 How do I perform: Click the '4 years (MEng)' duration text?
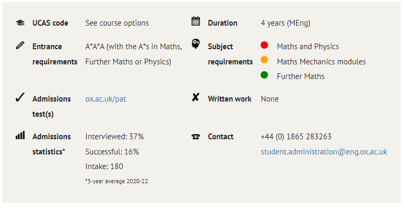click(286, 23)
